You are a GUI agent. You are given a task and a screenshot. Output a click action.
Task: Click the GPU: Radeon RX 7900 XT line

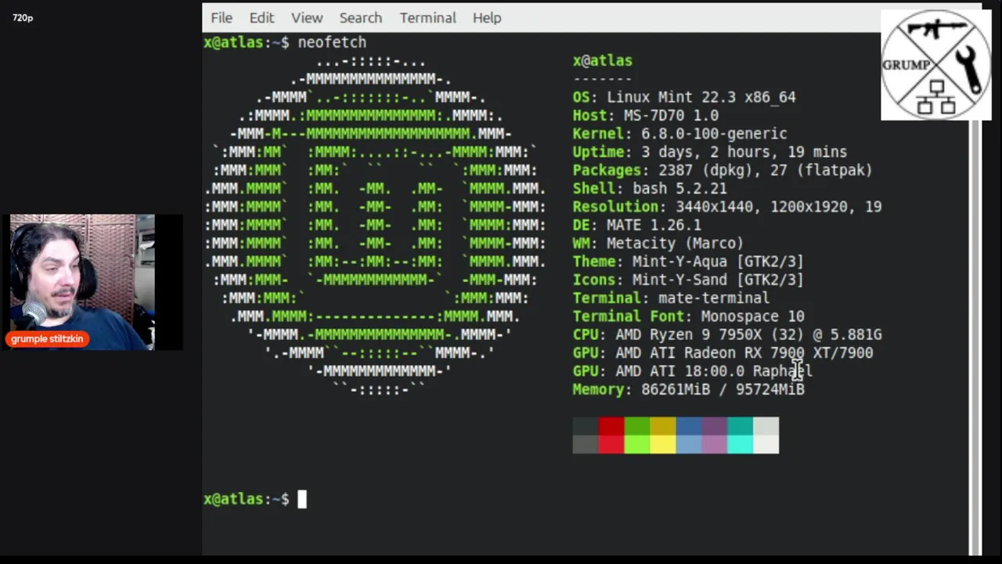[x=723, y=353]
